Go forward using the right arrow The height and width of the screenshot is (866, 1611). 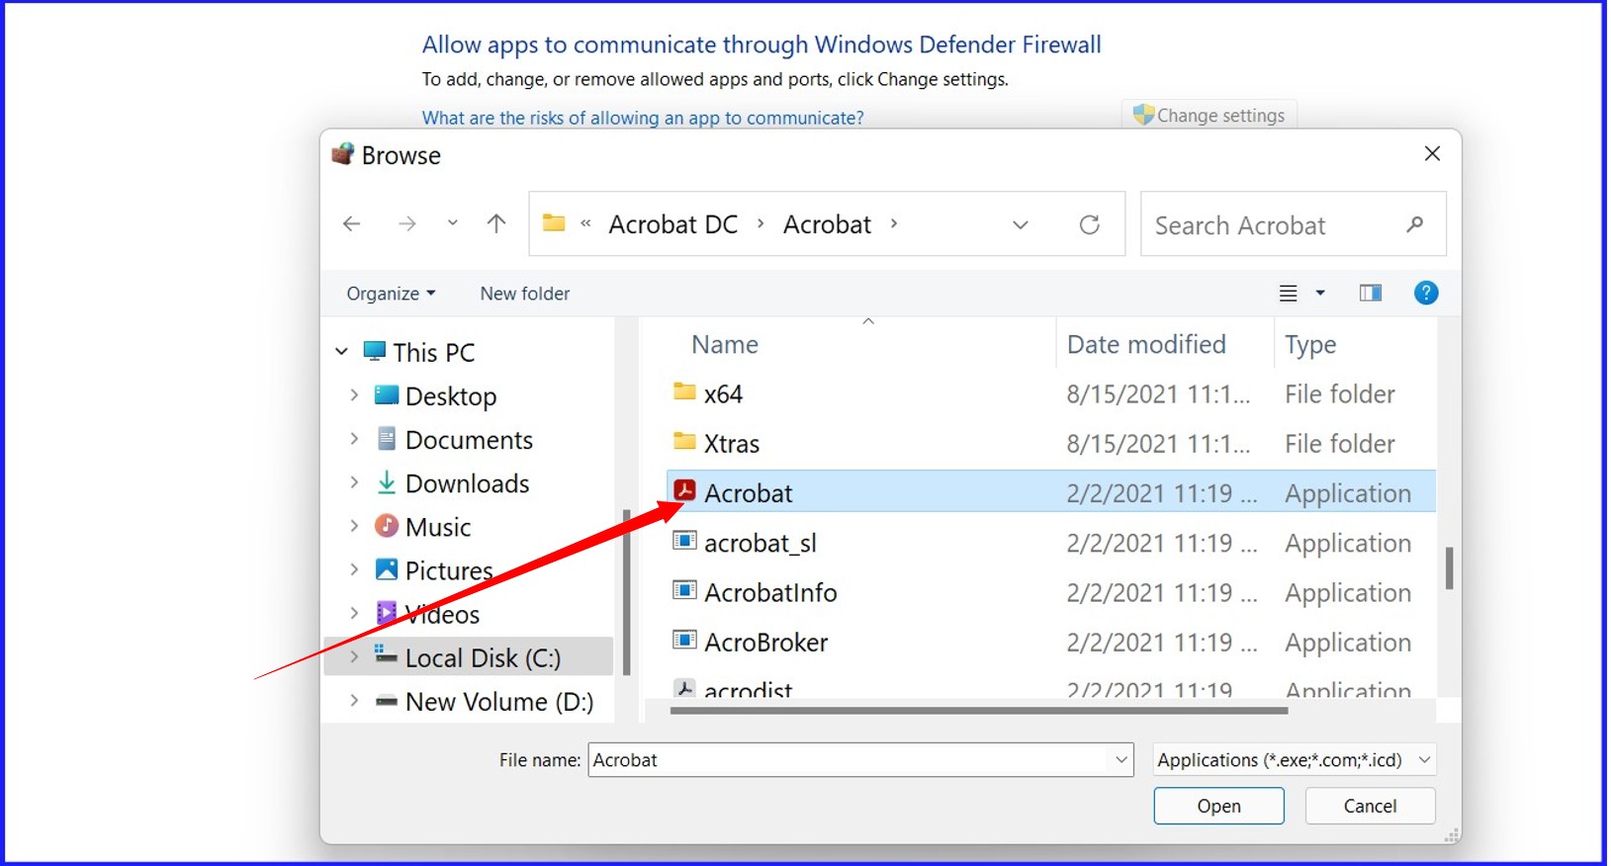(406, 224)
